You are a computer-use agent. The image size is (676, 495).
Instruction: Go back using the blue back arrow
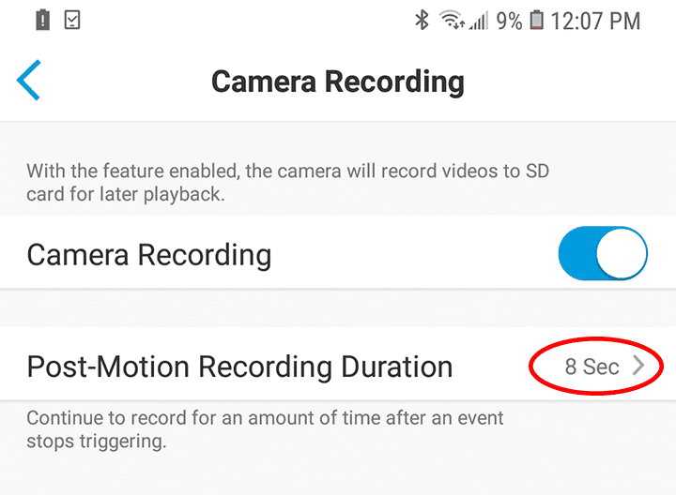30,82
